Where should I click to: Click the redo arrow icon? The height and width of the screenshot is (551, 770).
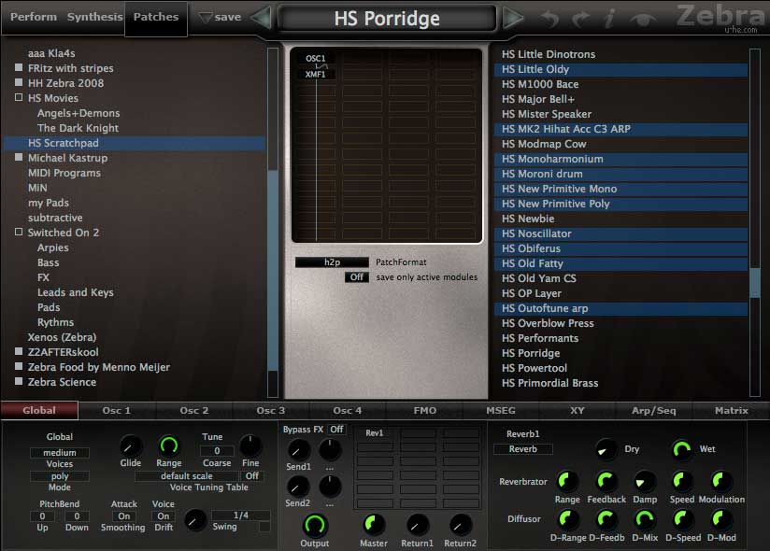pyautogui.click(x=581, y=19)
